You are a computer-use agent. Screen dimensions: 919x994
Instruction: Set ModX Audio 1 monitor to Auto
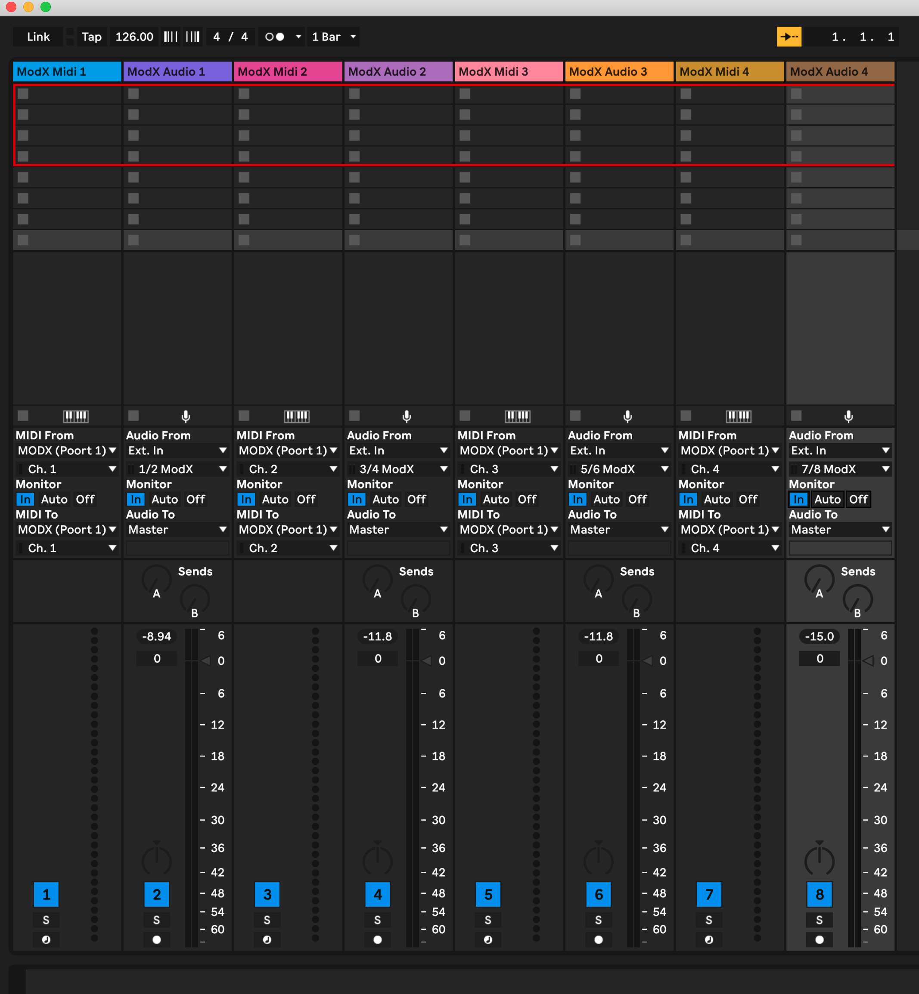coord(165,499)
